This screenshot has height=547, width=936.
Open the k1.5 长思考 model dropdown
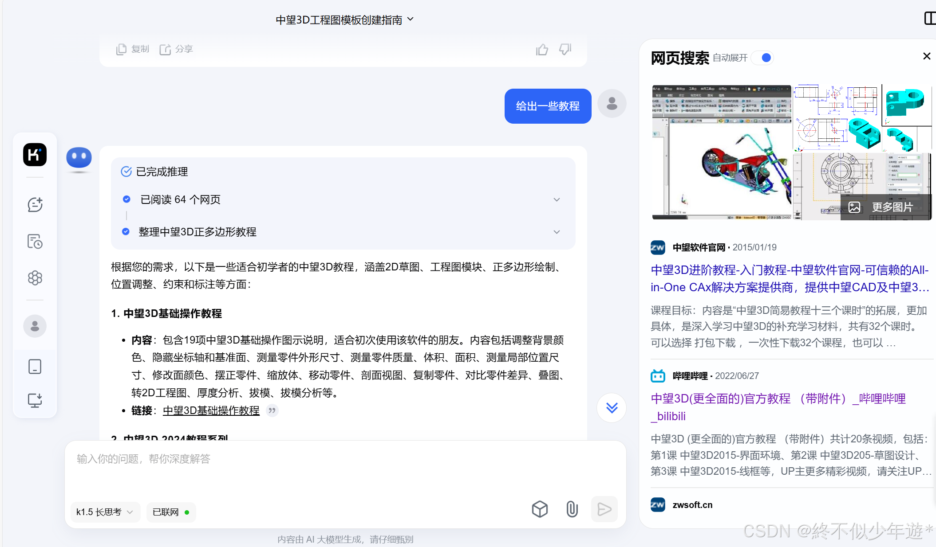pyautogui.click(x=105, y=512)
